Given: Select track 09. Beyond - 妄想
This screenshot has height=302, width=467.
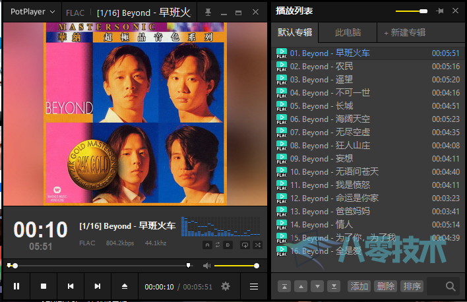Looking at the screenshot, I should 368,159.
